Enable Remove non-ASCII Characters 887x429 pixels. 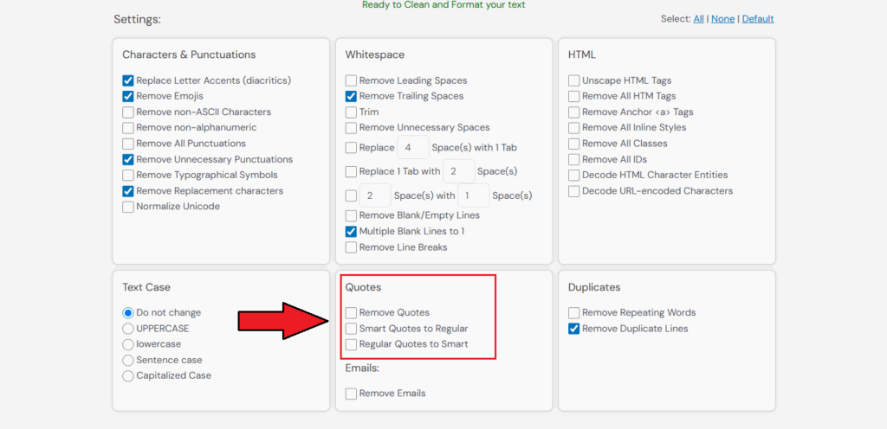[x=128, y=112]
